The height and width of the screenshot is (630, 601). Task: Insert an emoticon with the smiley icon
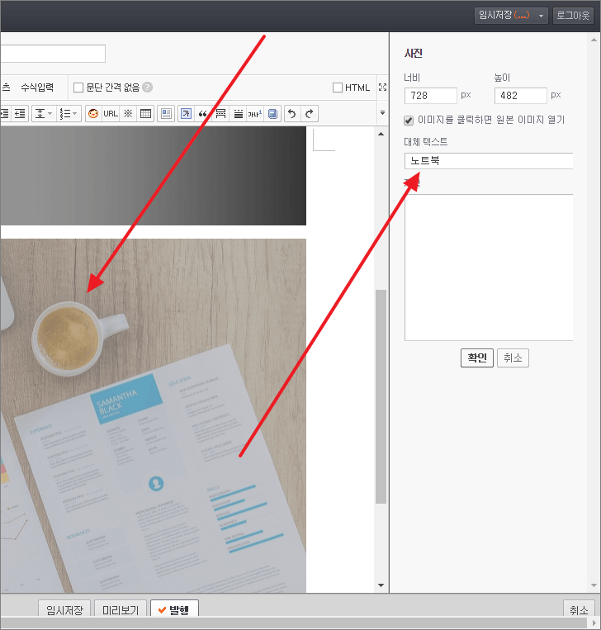click(x=93, y=114)
